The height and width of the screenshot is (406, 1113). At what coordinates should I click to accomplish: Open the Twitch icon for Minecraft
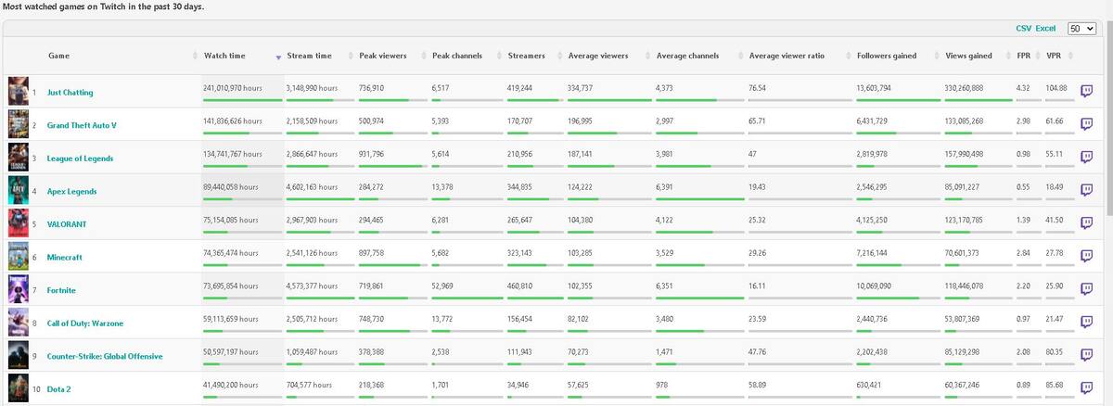pos(1087,256)
